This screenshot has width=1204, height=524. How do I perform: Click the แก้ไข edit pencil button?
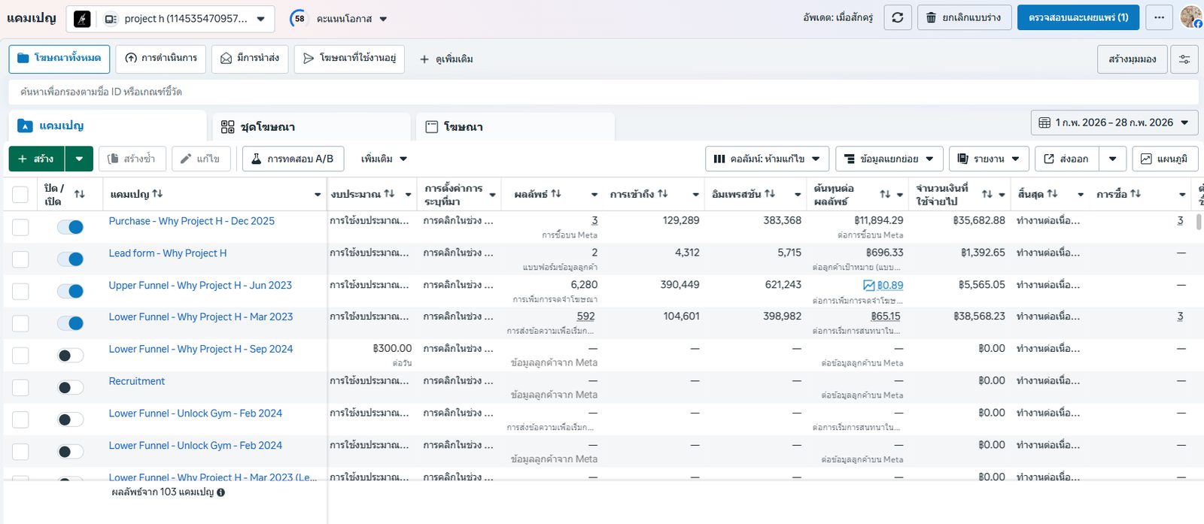click(202, 159)
